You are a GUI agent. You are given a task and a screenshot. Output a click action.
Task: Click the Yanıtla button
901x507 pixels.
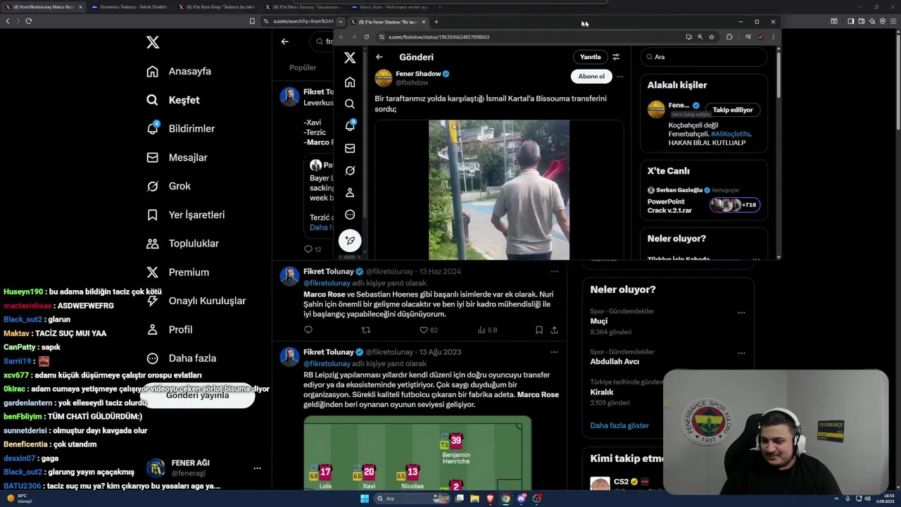590,57
